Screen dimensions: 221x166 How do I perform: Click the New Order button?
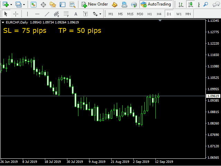point(95,4)
